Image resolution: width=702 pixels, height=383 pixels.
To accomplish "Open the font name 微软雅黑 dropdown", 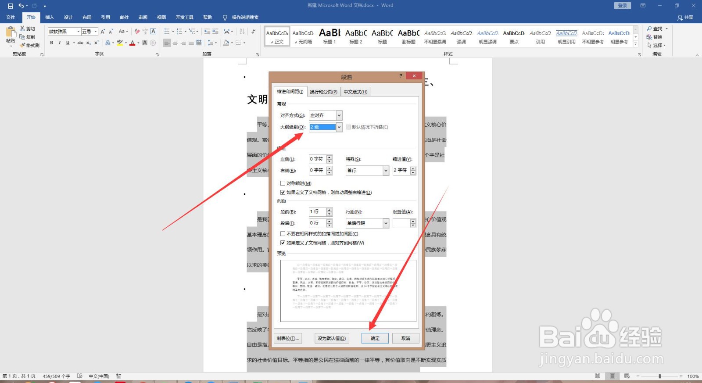I will 79,32.
